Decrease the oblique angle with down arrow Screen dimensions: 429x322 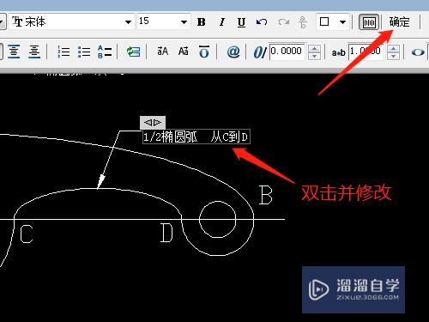coord(314,56)
